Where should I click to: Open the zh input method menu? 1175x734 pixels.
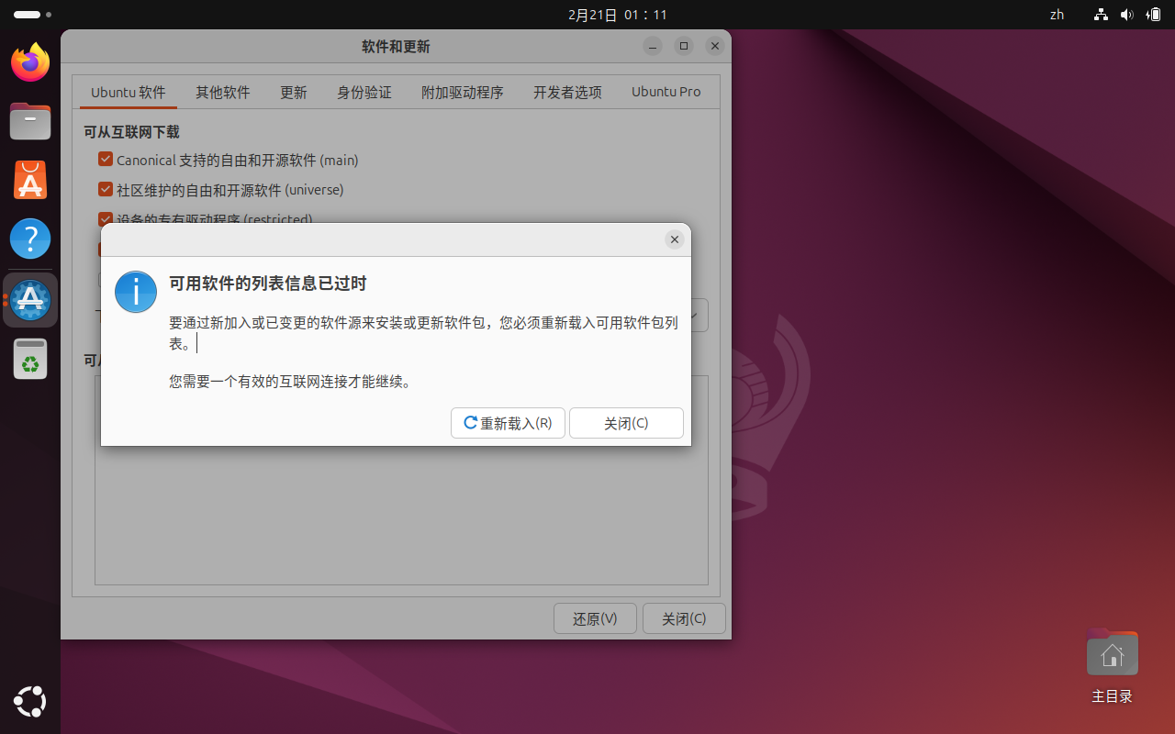click(x=1057, y=15)
